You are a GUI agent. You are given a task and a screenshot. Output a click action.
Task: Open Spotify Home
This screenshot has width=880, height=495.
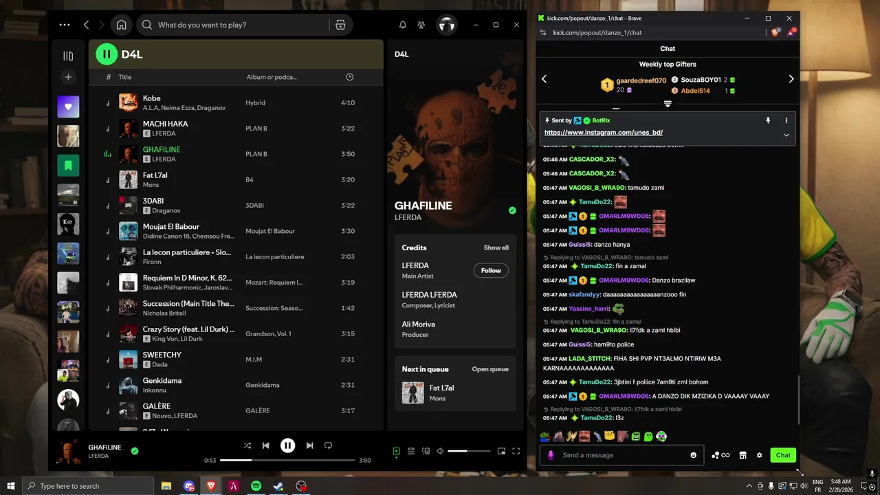point(121,25)
